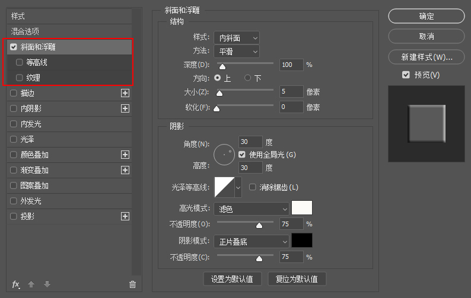Viewport: 471px width, 298px height.
Task: Click plus icon next to 描边
Action: (125, 93)
